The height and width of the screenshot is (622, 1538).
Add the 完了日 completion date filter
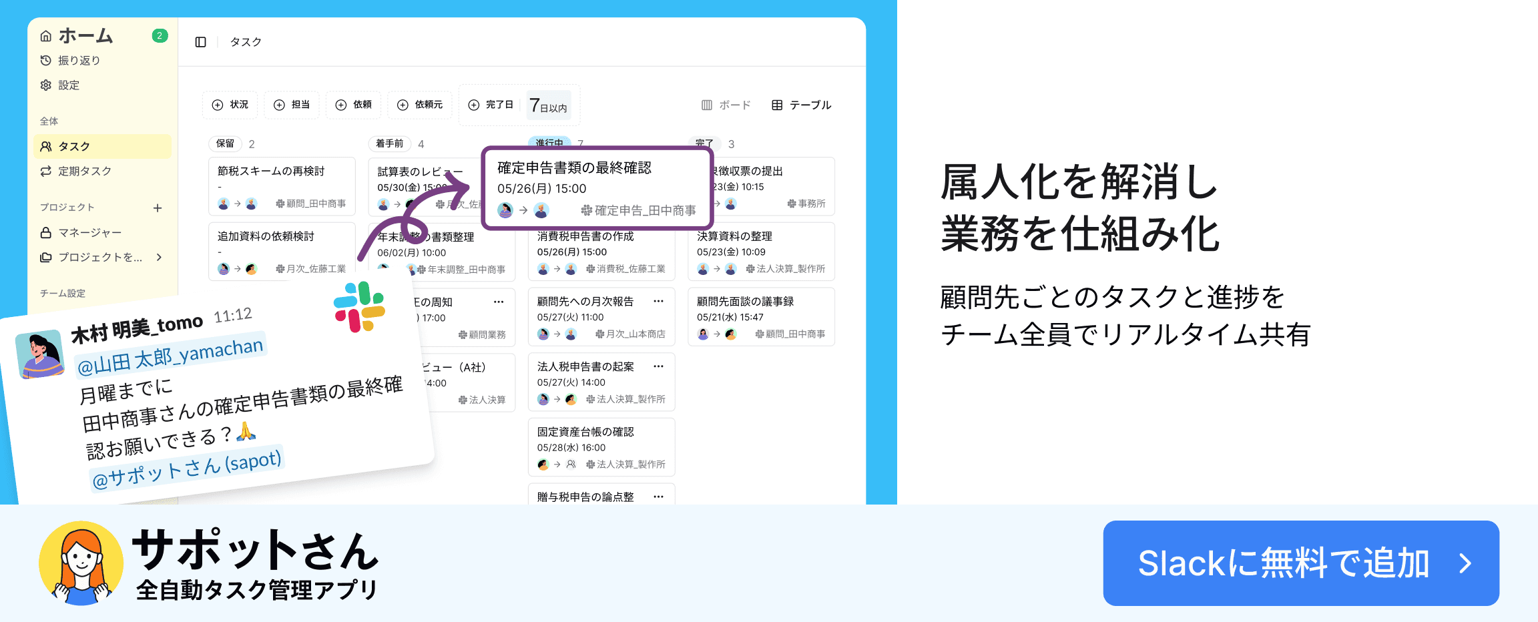[x=491, y=105]
